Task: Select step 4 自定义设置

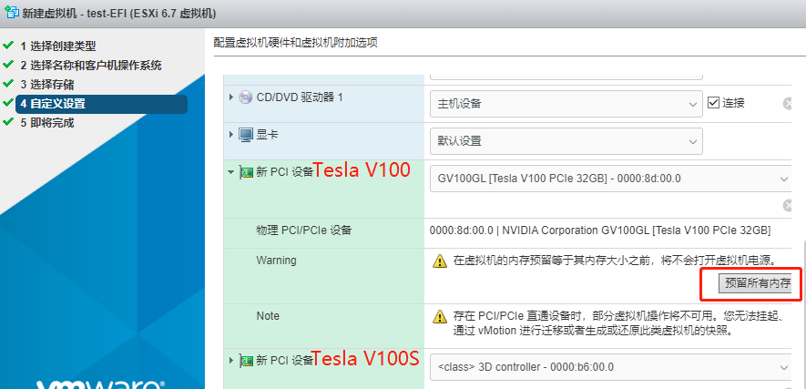Action: (x=101, y=104)
